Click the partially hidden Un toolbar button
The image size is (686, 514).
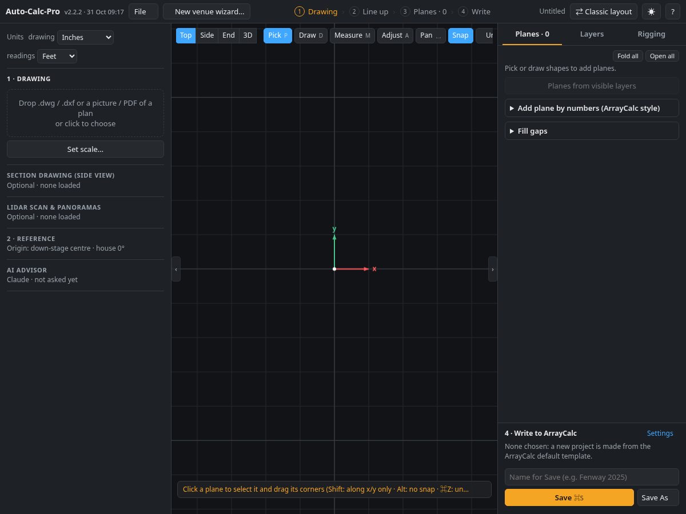(x=485, y=35)
